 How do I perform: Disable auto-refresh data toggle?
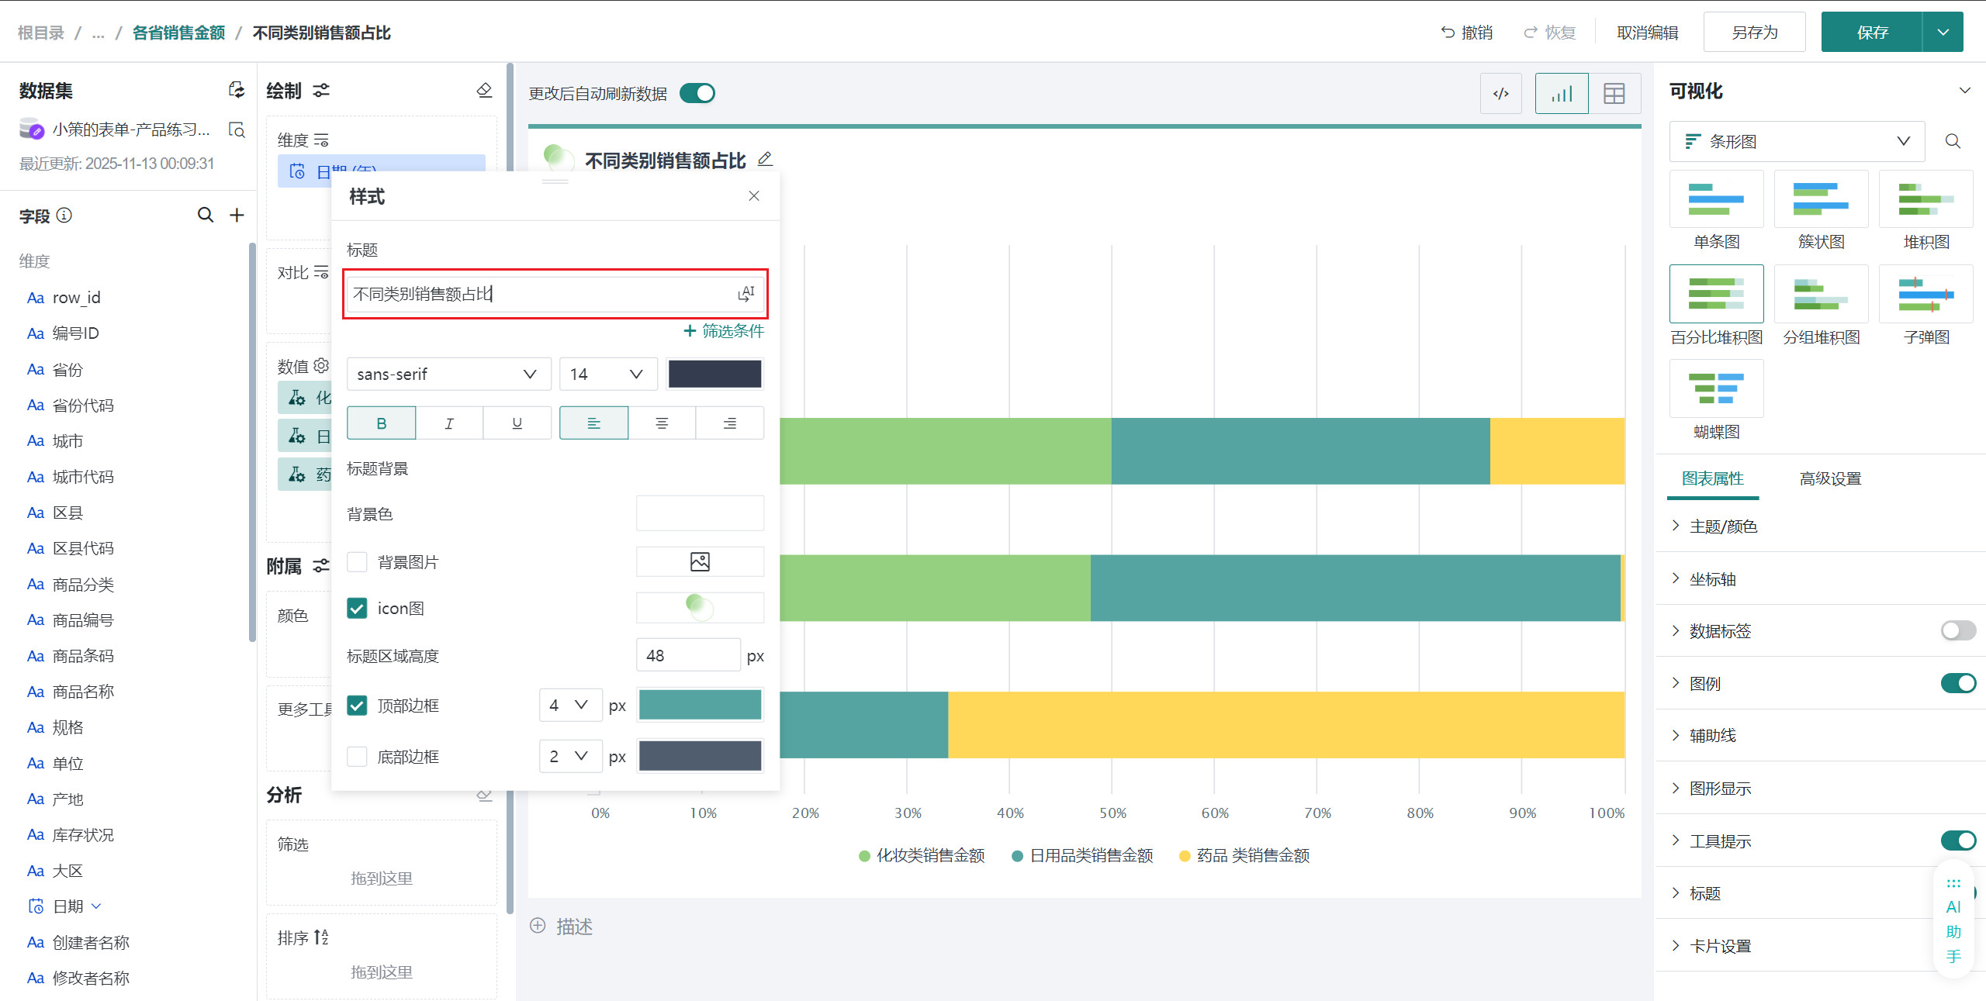(697, 93)
